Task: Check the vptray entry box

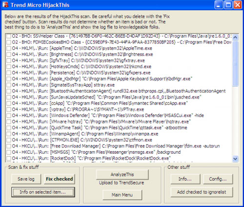Action: click(9, 109)
